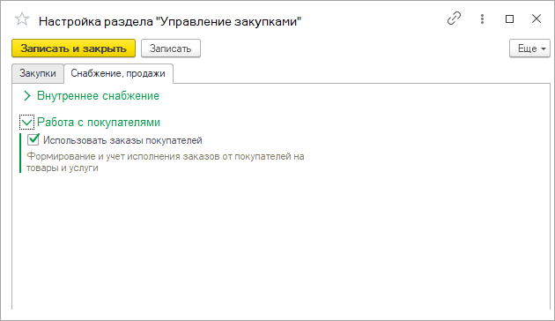
Task: Click the small arrow on Еще button
Action: 544,49
